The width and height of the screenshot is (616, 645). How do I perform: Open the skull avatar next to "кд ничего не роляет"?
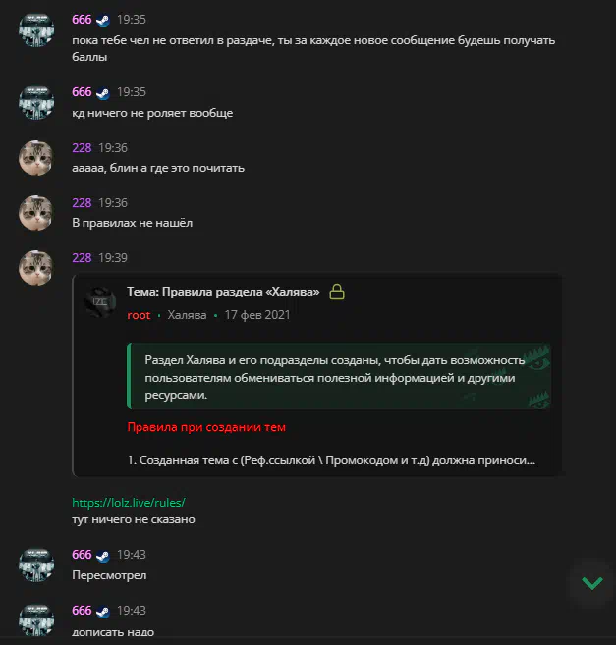point(36,103)
